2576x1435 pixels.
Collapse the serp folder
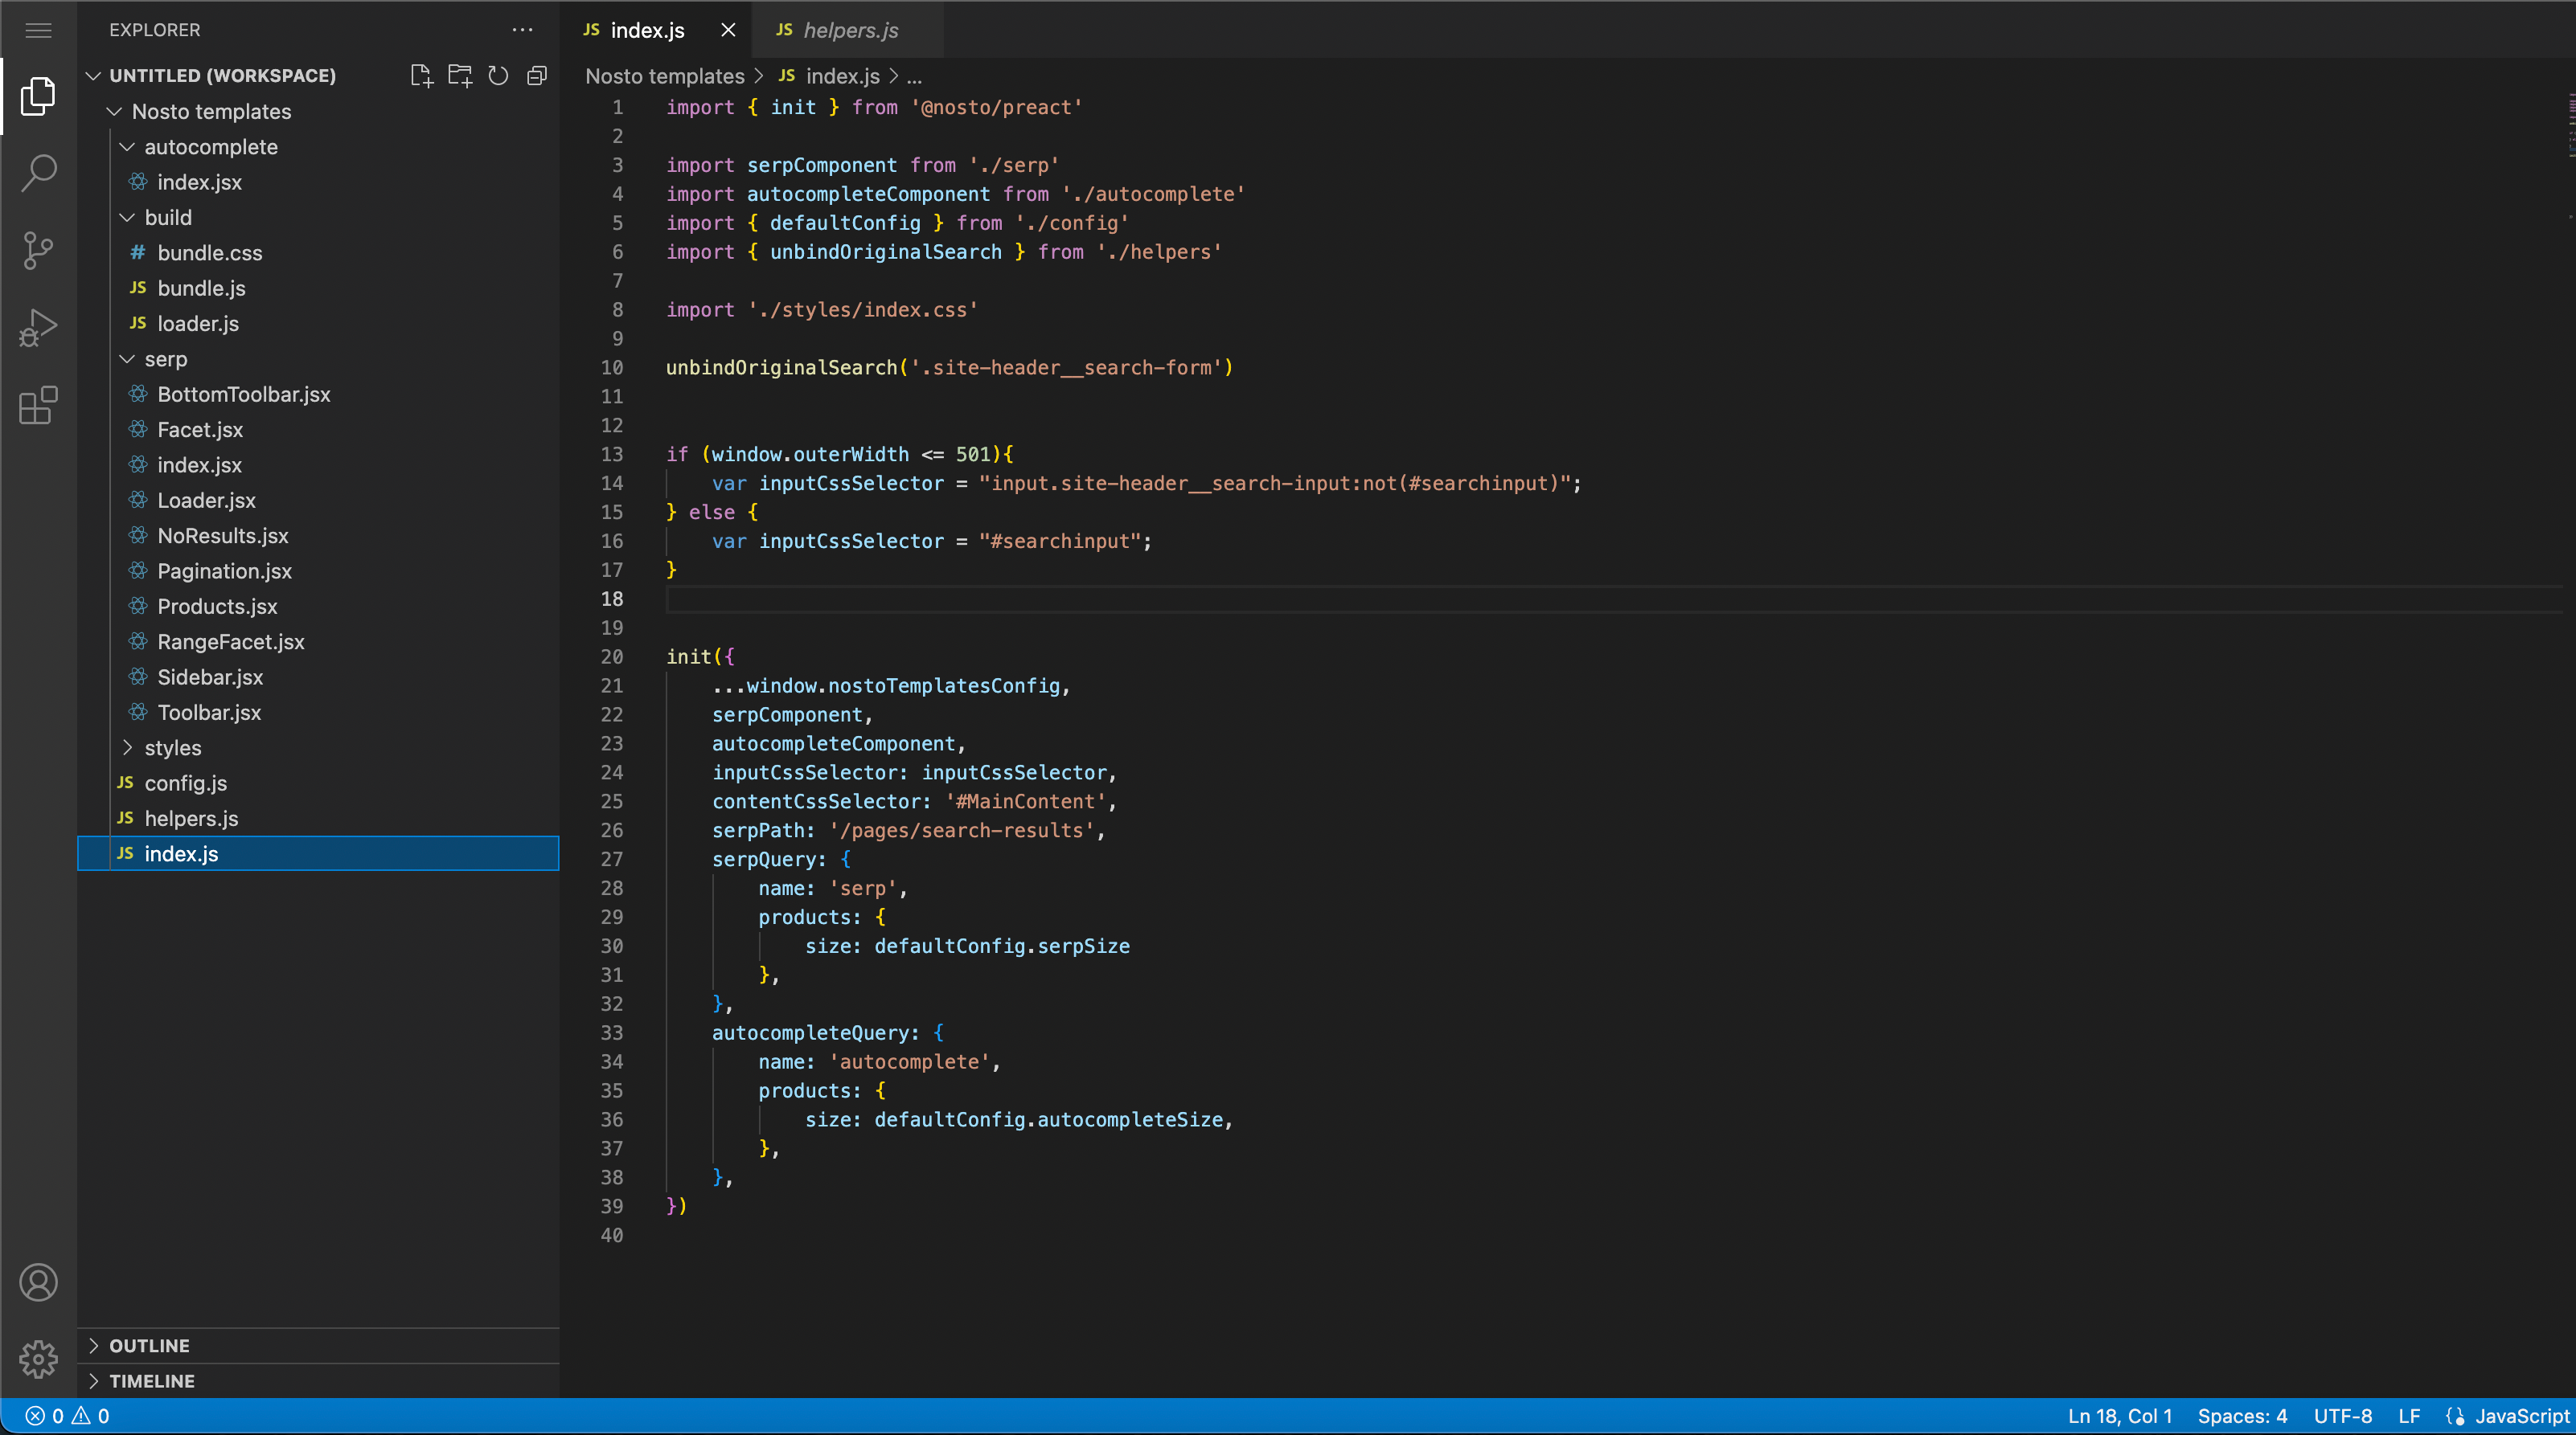coord(165,358)
